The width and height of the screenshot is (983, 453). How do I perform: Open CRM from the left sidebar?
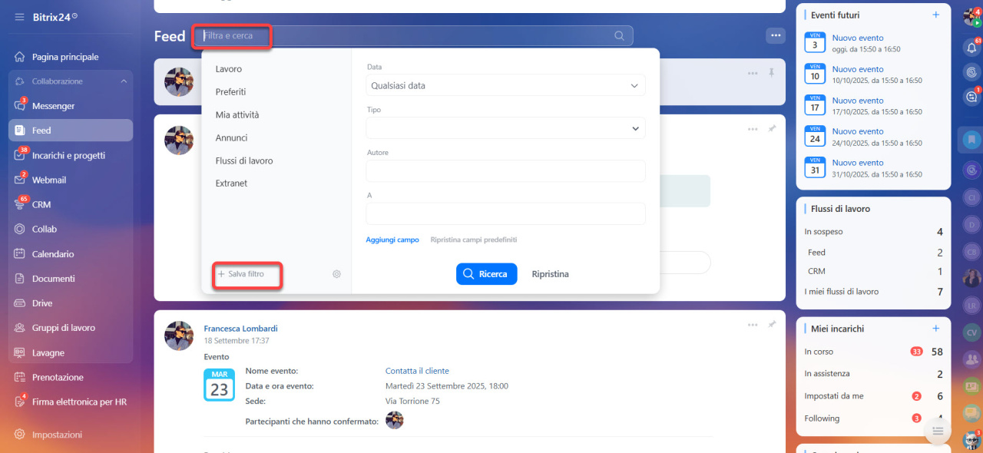click(x=41, y=205)
